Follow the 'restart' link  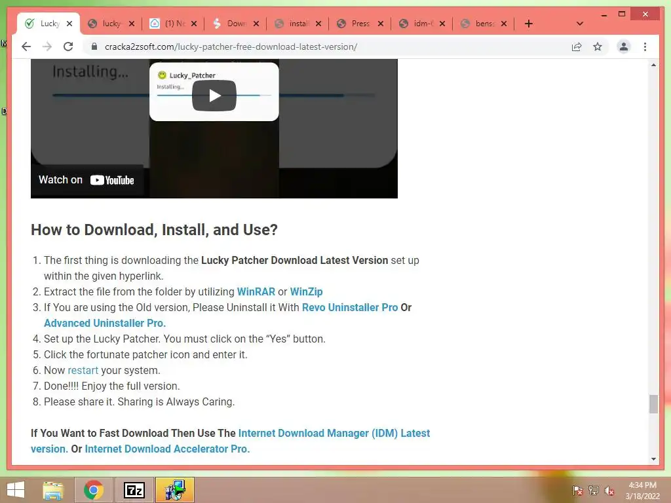click(83, 371)
